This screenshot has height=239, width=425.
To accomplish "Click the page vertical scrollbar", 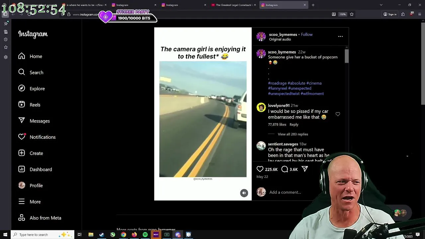I will pyautogui.click(x=423, y=63).
